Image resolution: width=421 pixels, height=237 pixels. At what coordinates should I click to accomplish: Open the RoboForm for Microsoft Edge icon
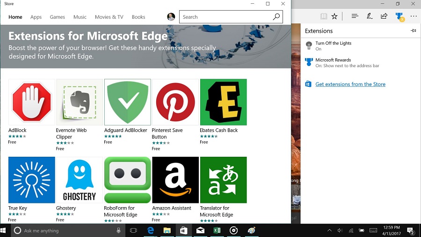(x=128, y=180)
